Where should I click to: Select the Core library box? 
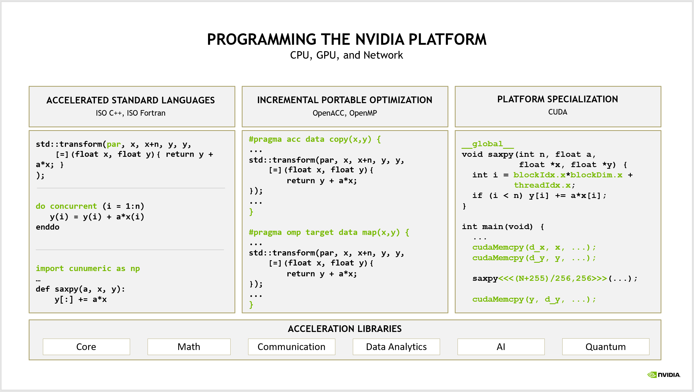click(86, 347)
